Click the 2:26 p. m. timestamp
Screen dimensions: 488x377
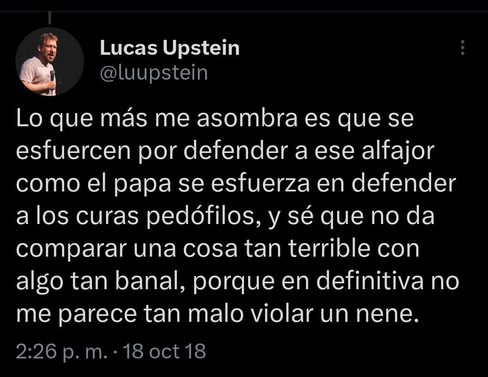point(62,352)
